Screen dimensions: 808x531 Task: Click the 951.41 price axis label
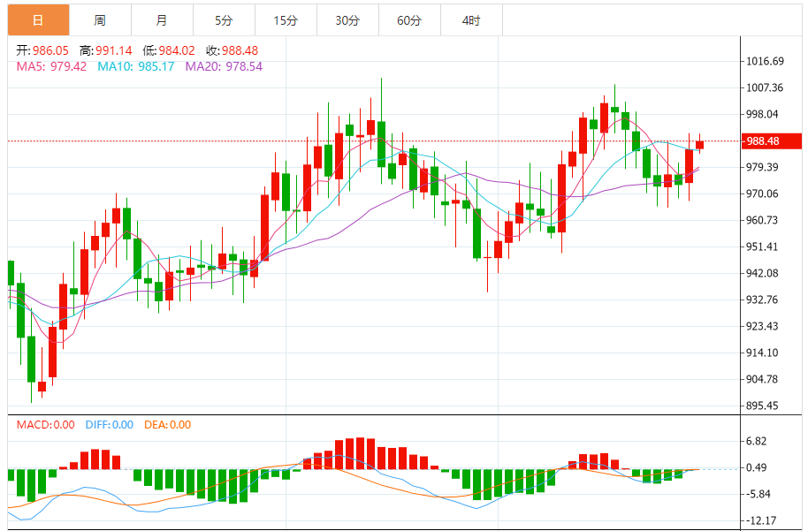click(x=762, y=247)
